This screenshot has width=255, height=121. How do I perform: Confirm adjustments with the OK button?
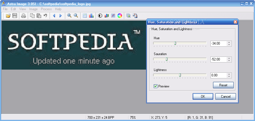click(x=203, y=96)
